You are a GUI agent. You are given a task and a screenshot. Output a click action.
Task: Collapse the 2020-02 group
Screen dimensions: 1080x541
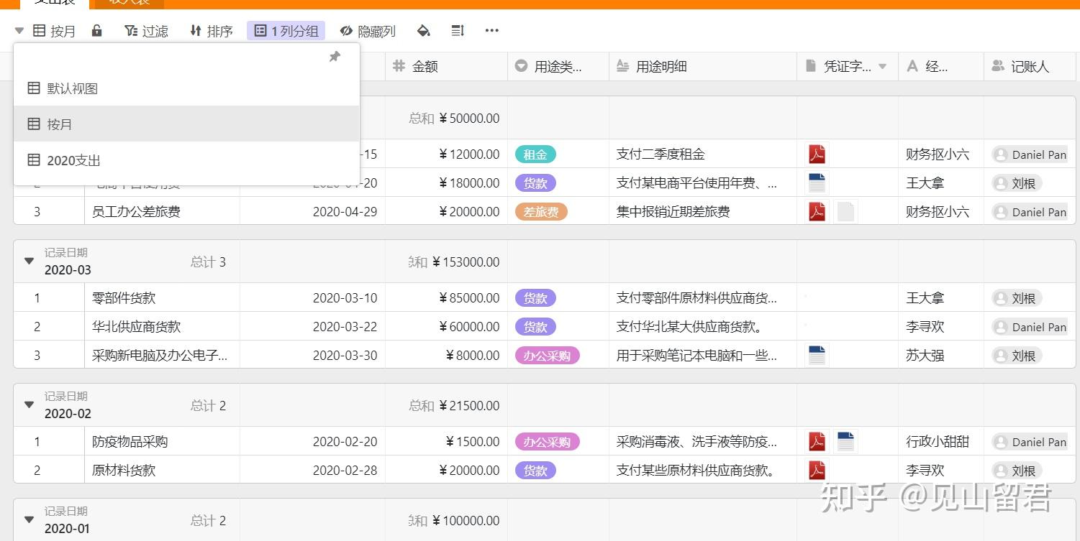(30, 404)
